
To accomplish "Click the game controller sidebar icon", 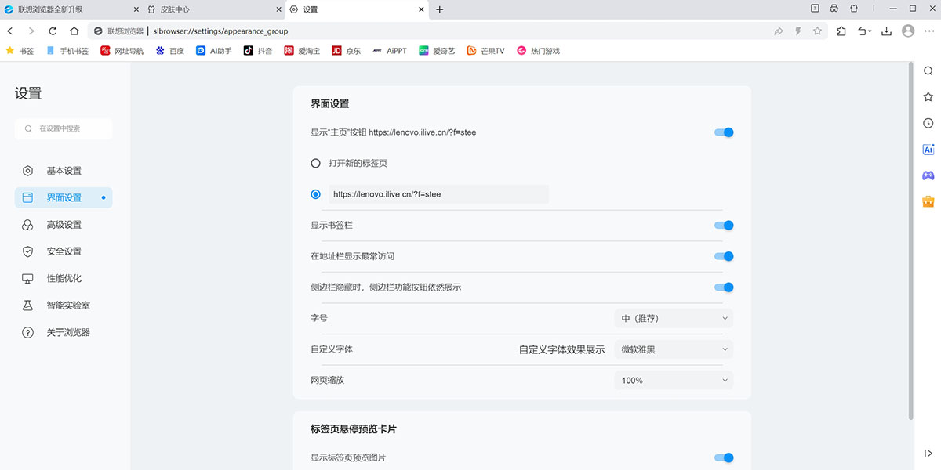I will pyautogui.click(x=928, y=175).
